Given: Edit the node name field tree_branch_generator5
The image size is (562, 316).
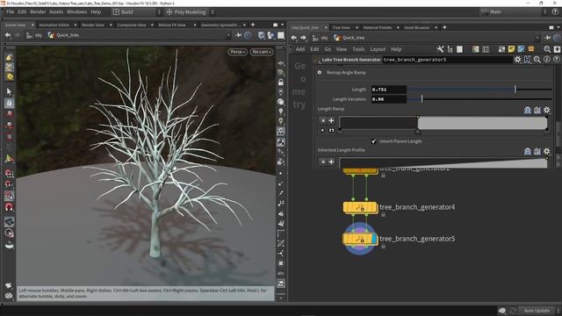Looking at the screenshot, I should pos(447,60).
